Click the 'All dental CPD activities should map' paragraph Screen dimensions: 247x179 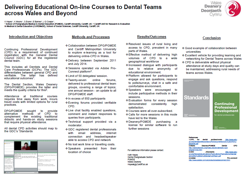pyautogui.click(x=31, y=130)
